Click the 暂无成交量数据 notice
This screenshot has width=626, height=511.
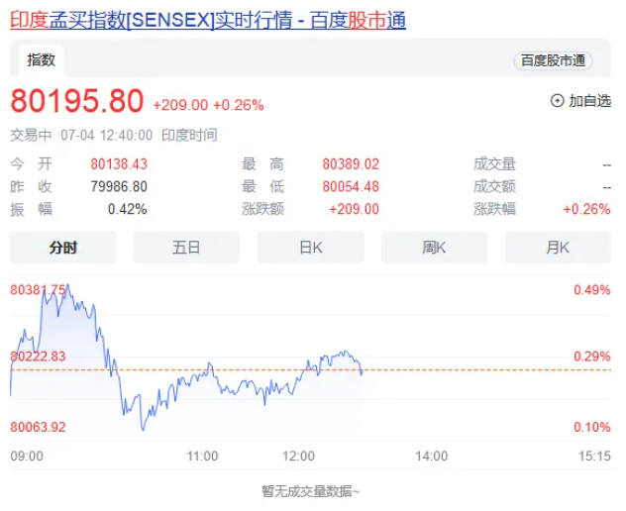(x=311, y=491)
